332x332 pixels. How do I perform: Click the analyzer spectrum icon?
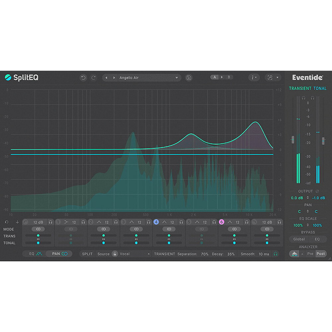(294, 254)
